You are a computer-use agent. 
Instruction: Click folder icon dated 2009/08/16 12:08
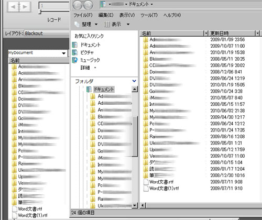tap(146, 137)
